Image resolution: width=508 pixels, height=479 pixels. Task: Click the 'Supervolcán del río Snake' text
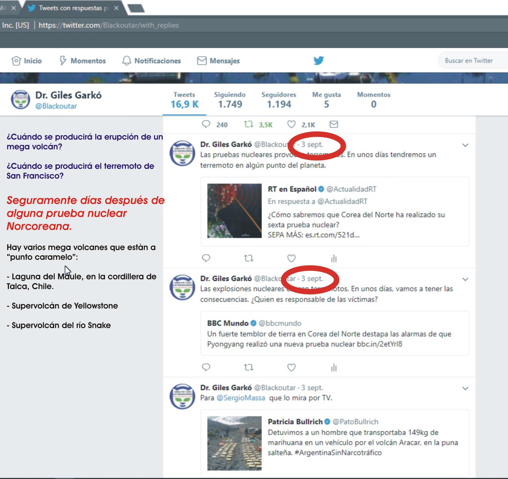point(61,325)
